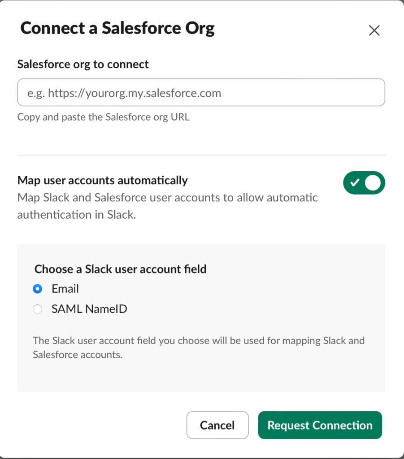Screen dimensions: 404x459
Task: Choose SAML NameID as the account field
Action: tap(38, 309)
